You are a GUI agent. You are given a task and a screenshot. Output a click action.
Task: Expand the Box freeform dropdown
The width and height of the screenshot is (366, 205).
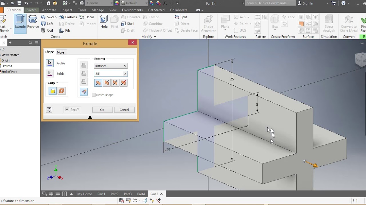coord(275,30)
